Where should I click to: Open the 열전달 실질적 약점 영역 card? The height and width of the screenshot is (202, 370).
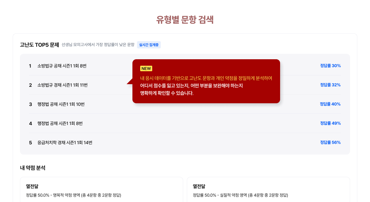click(x=268, y=189)
